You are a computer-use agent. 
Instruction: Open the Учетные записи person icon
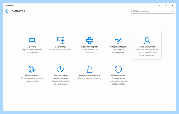(x=147, y=41)
